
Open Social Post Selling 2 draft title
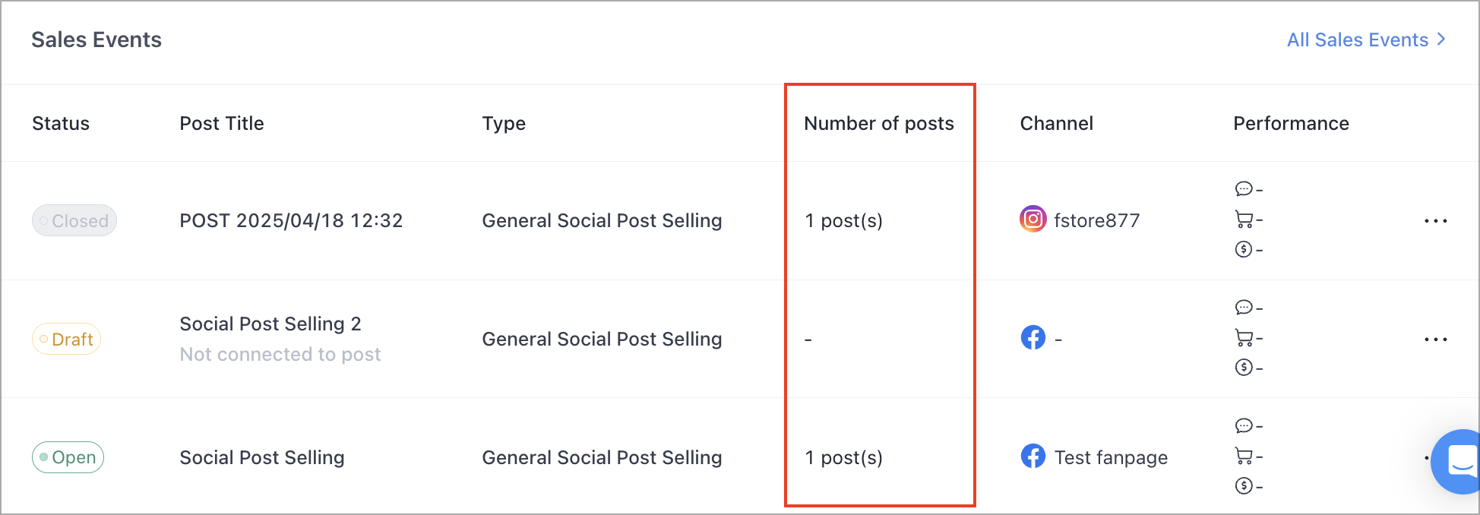pyautogui.click(x=270, y=324)
